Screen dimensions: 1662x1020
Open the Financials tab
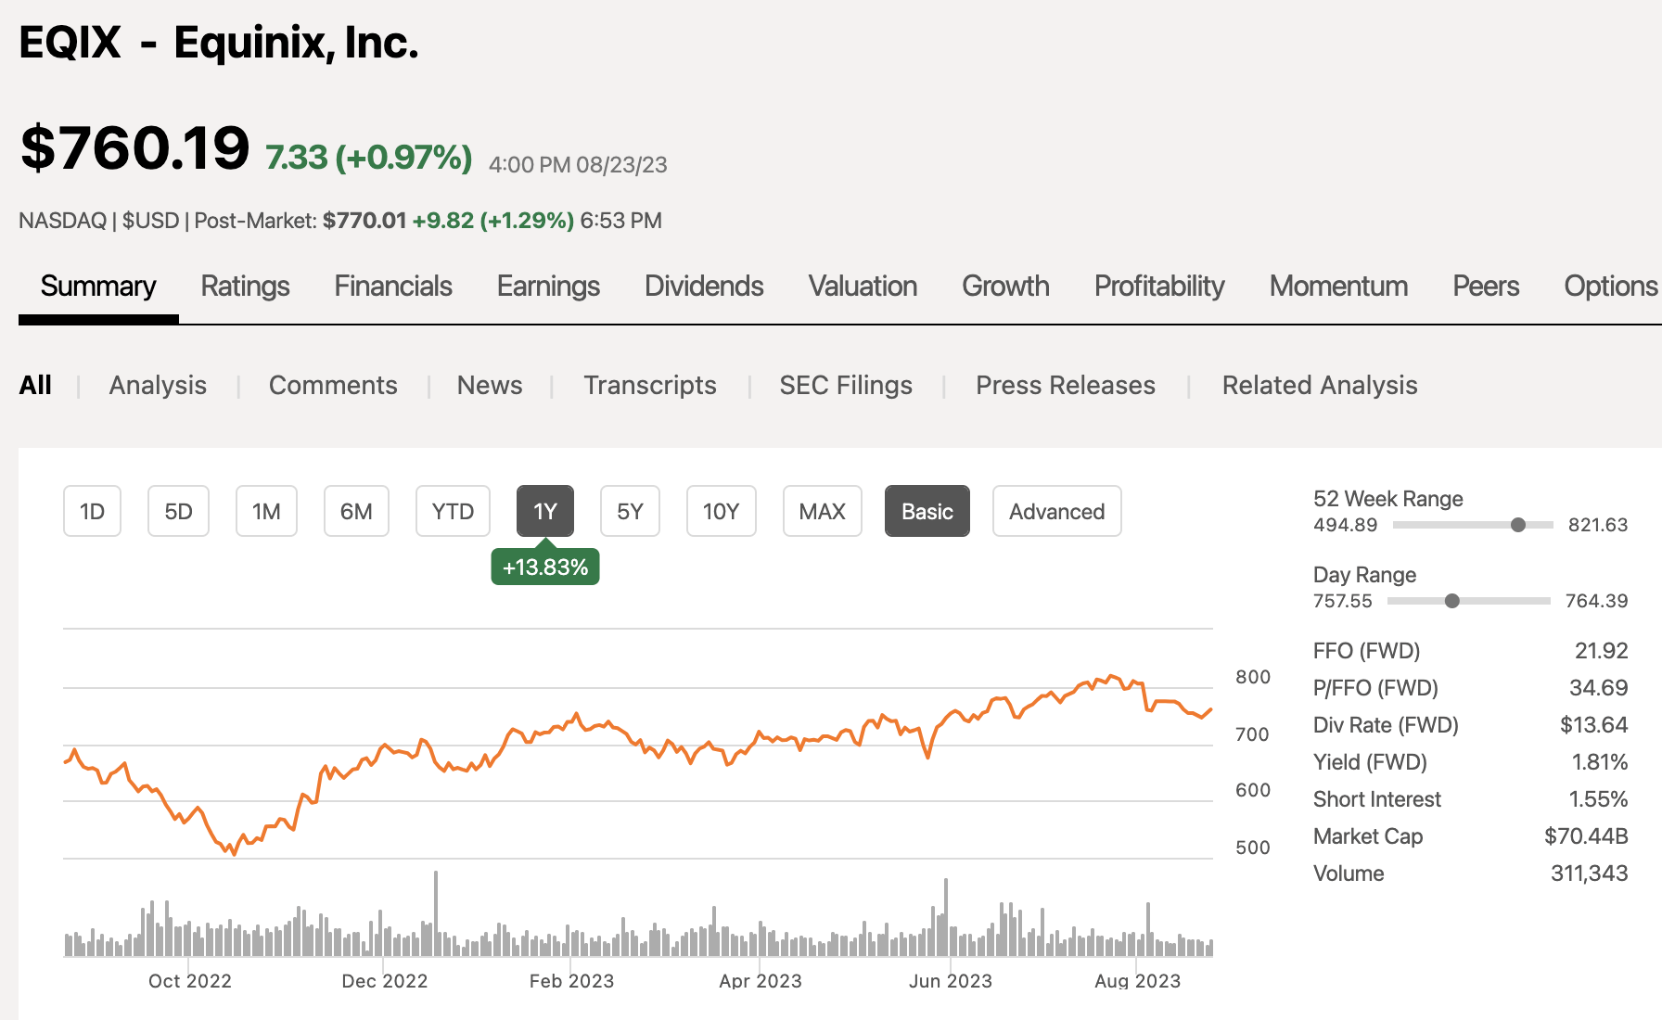point(393,287)
